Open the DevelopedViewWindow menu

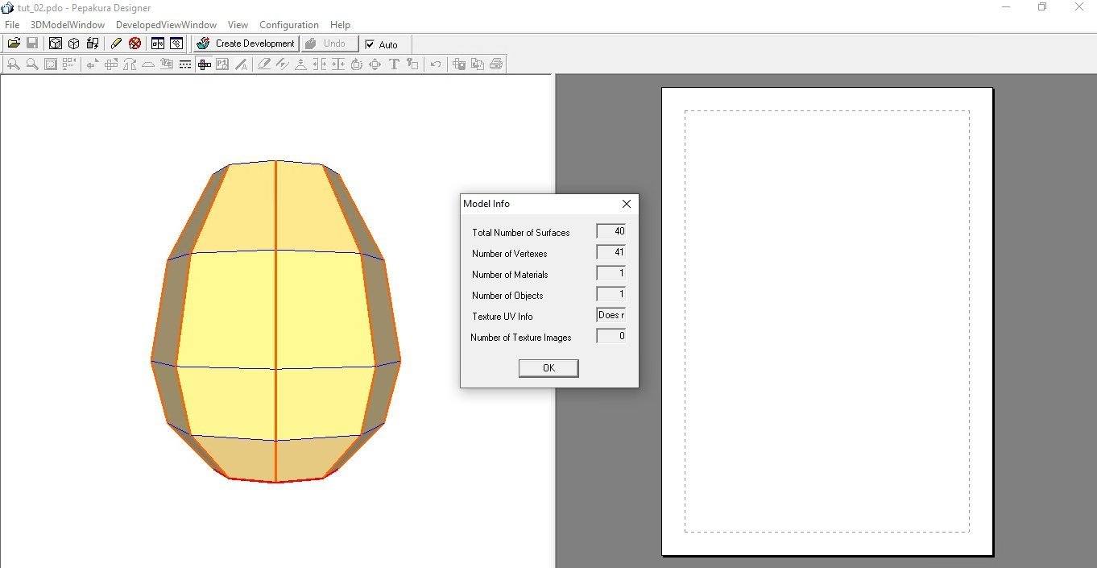tap(166, 25)
